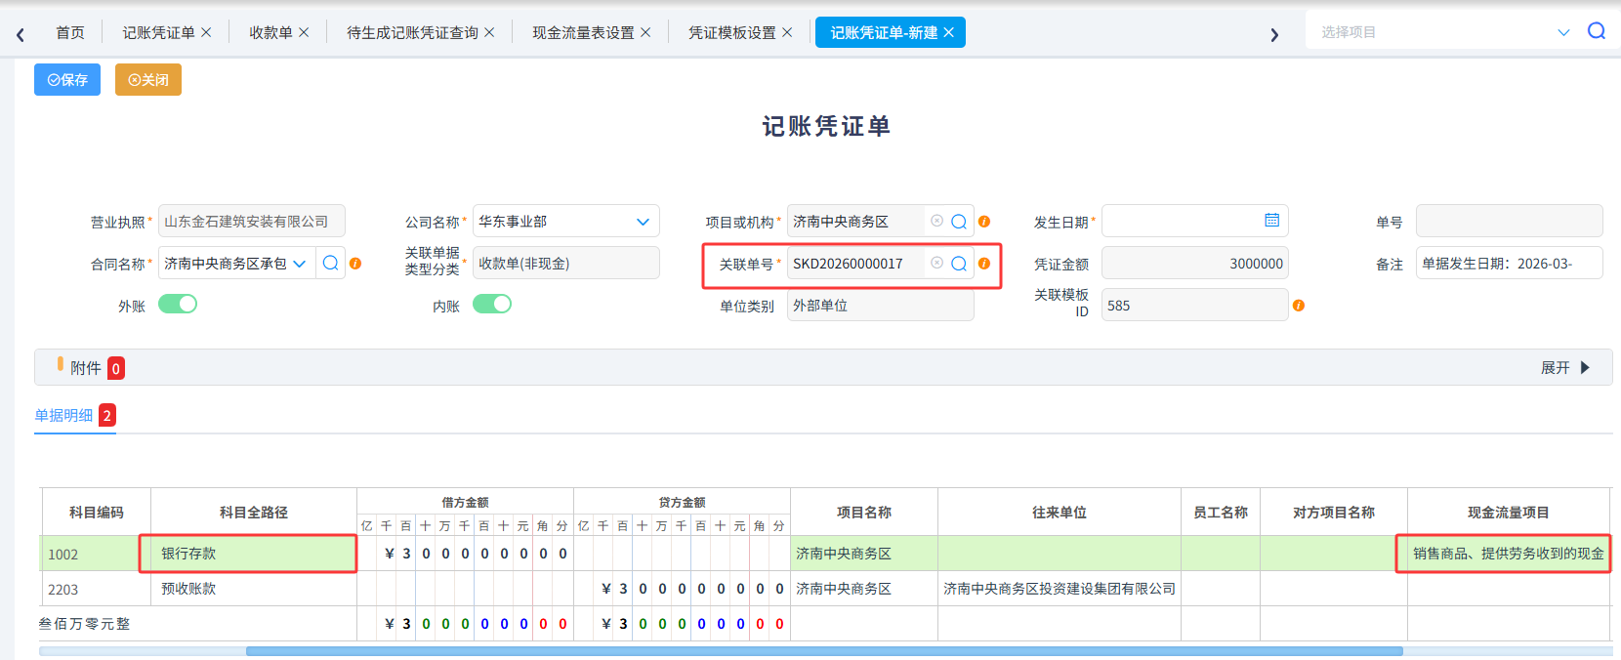The height and width of the screenshot is (660, 1621).
Task: Close the 待生成记账凭证查询 tab
Action: pyautogui.click(x=489, y=32)
